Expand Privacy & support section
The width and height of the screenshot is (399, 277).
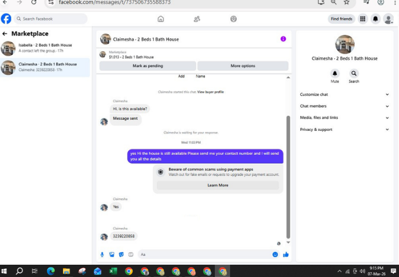(x=344, y=129)
